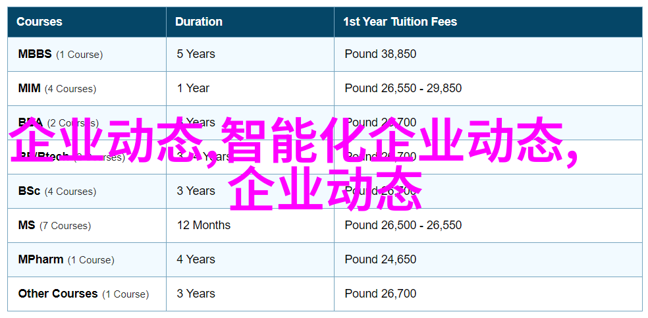Select Other Courses Pound 26,700 fee

(x=380, y=294)
